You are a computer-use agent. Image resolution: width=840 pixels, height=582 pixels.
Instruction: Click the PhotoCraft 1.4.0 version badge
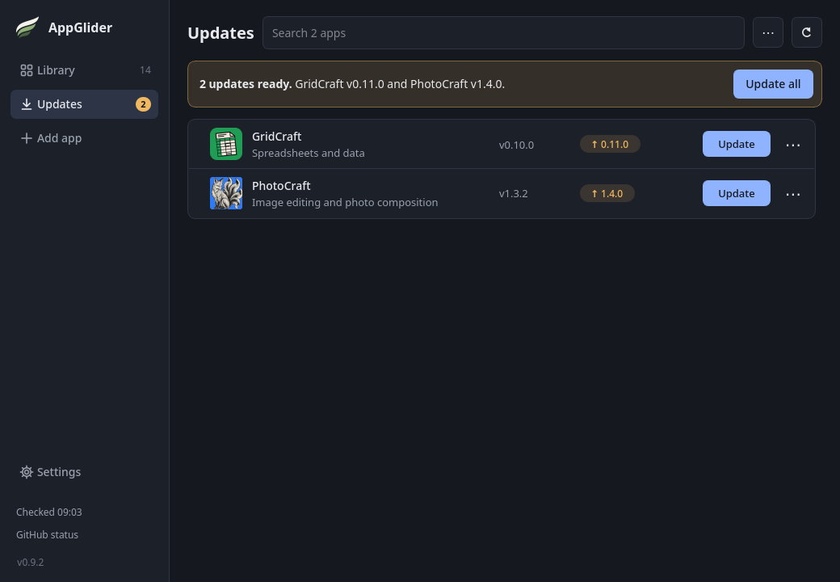(607, 193)
